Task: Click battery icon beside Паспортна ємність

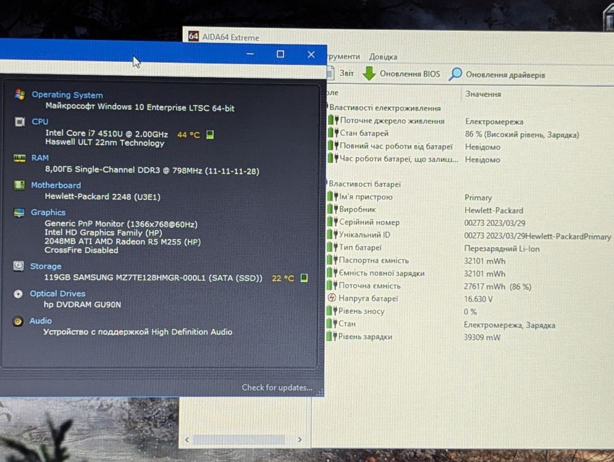Action: pos(332,260)
